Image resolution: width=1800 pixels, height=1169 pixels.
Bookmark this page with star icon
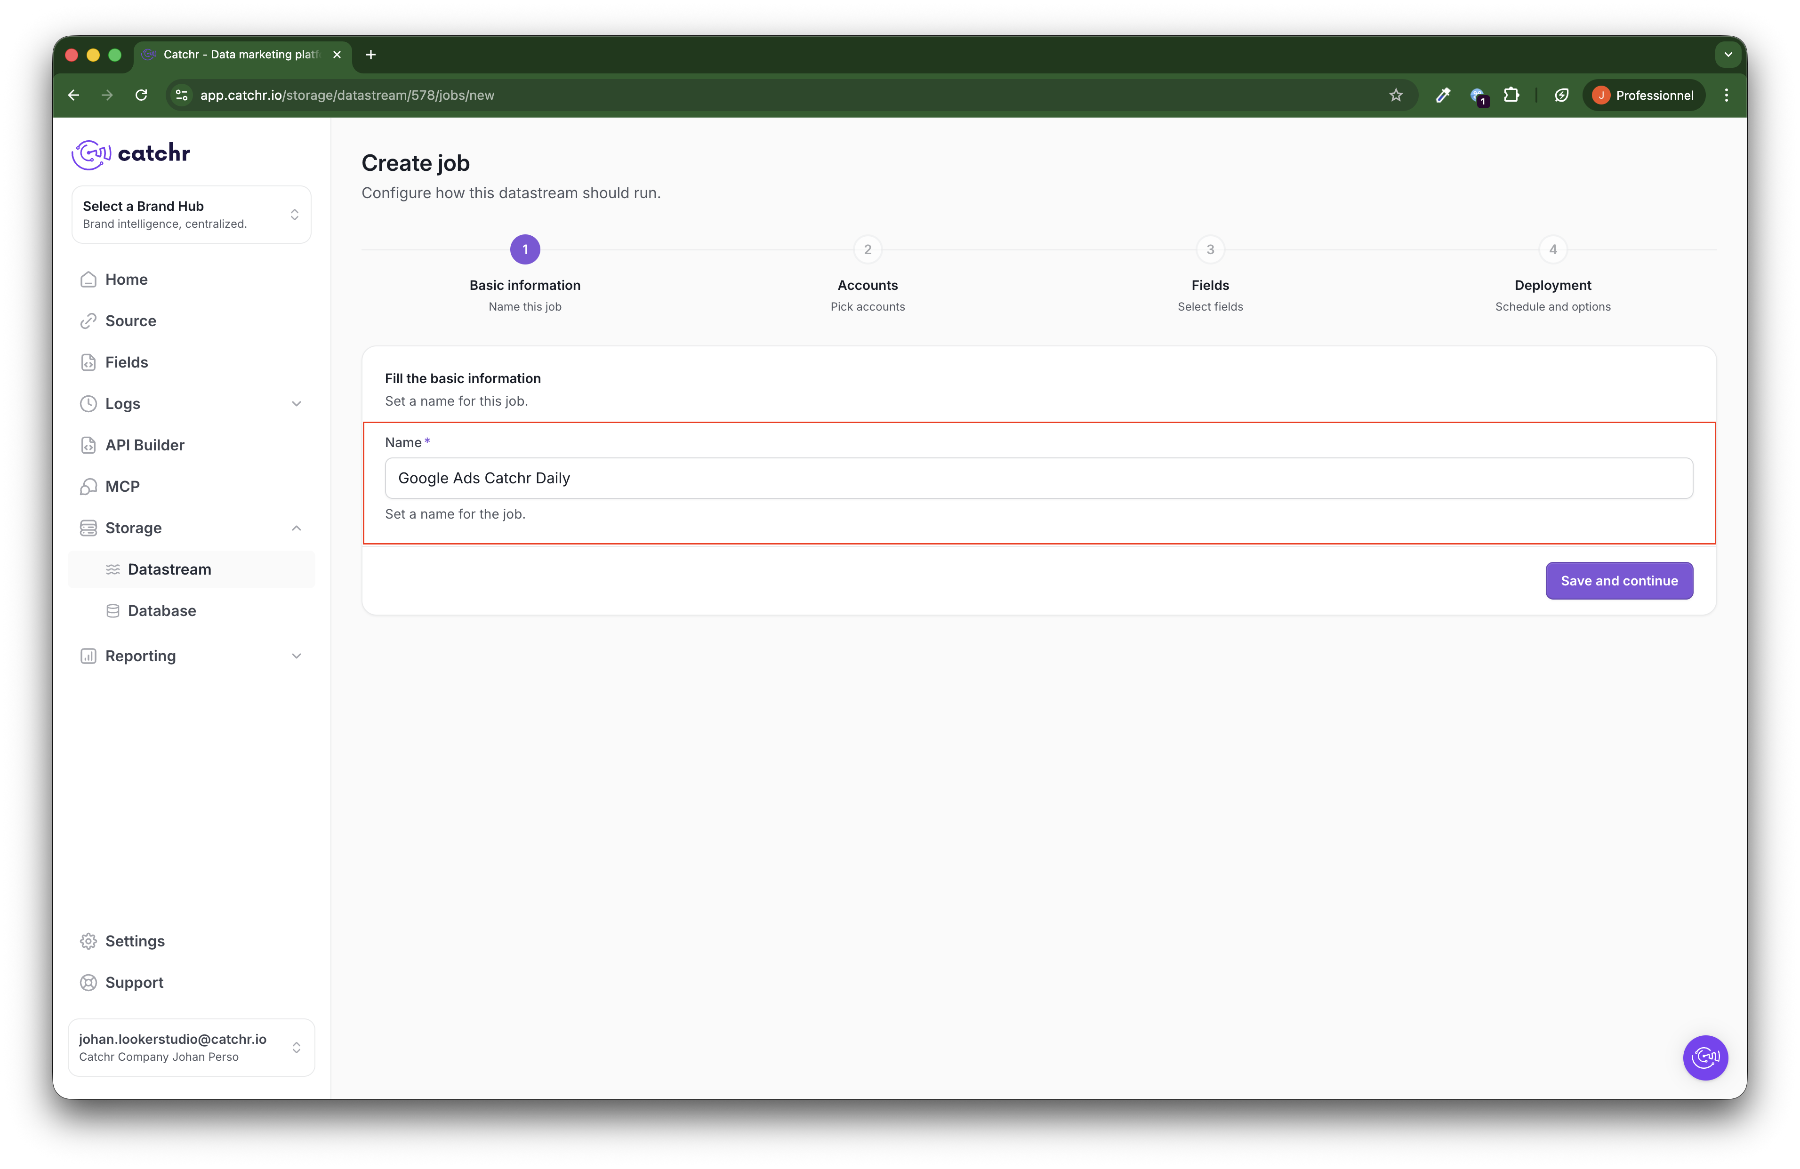click(1395, 95)
